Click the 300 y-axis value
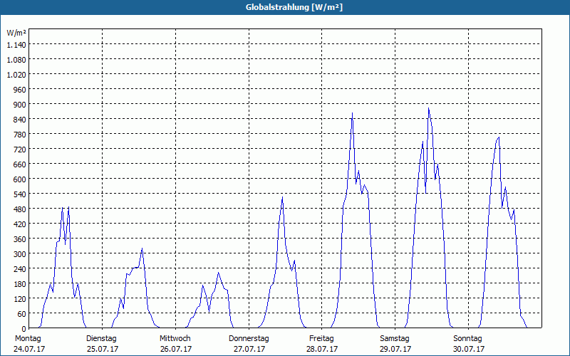 (21, 254)
